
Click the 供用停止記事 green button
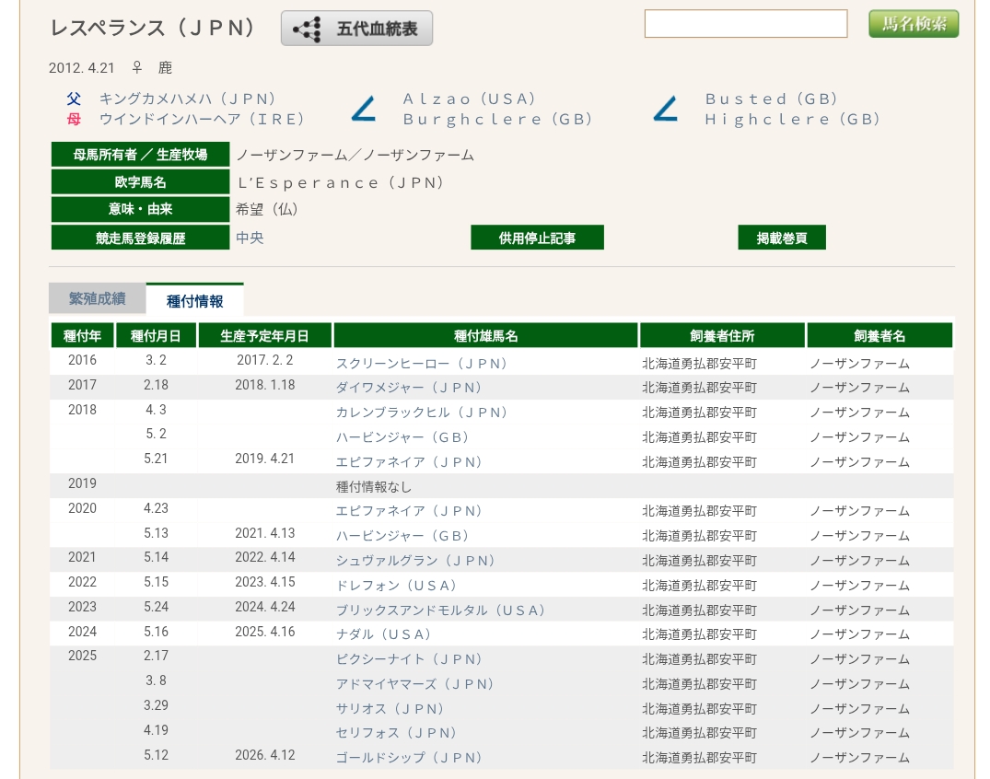click(x=537, y=238)
